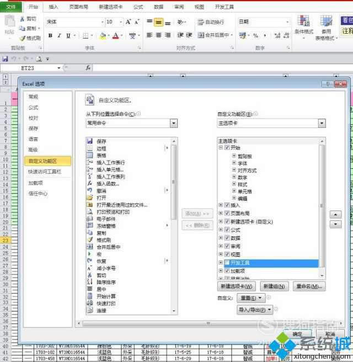Click the Decrease Font Size icon
The height and width of the screenshot is (362, 353).
click(x=137, y=22)
